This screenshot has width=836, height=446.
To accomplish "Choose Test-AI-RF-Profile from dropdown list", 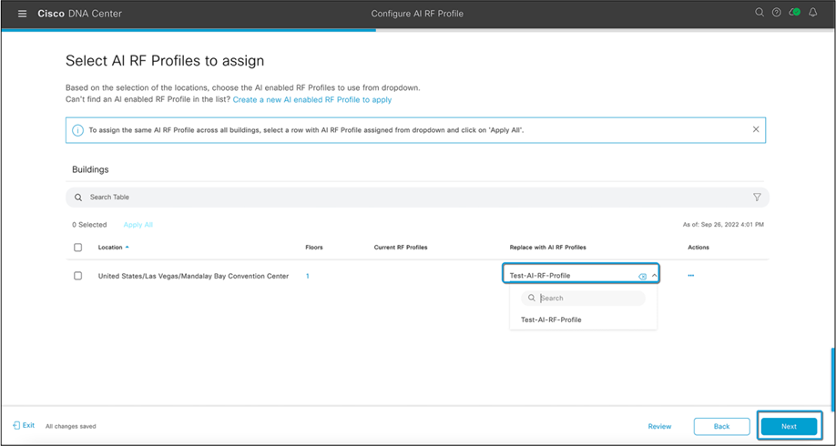I will pyautogui.click(x=551, y=319).
